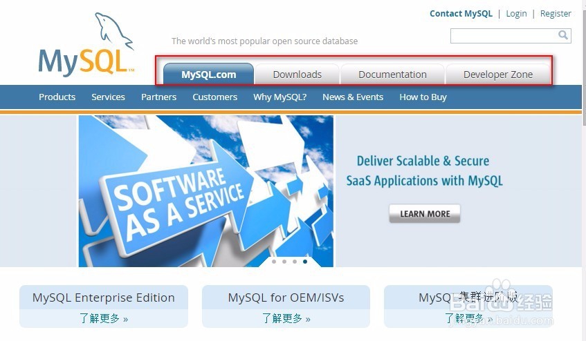Open the Partners menu

[158, 97]
